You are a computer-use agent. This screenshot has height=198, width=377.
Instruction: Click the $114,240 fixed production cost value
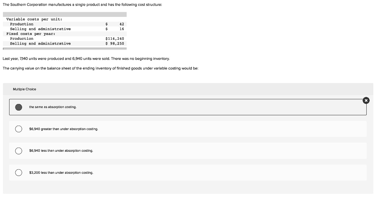tap(115, 39)
